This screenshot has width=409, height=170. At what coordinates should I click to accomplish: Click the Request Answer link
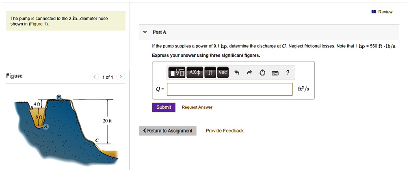(x=197, y=108)
